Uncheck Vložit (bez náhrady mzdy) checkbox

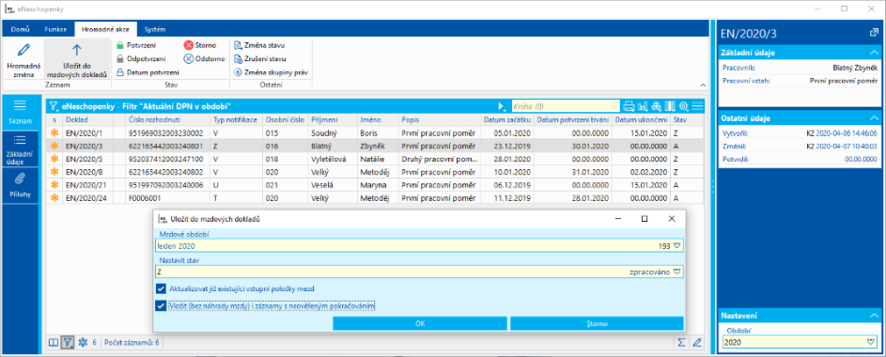point(162,305)
